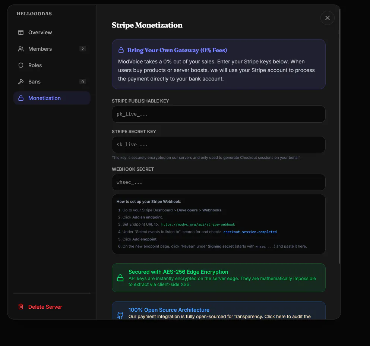Click the Overview layout icon in sidebar
370x346 pixels.
(21, 32)
